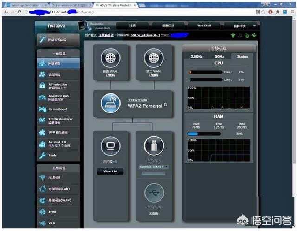297x231 pixels.
Task: Click the Logout button in header
Action: [132, 26]
